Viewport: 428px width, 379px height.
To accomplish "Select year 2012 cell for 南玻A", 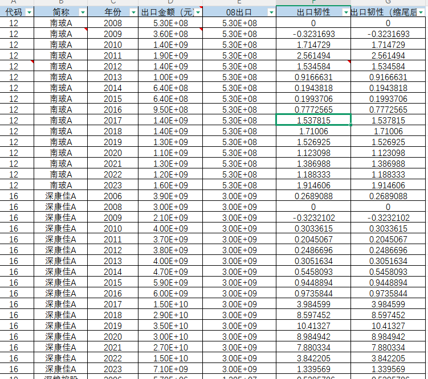I will tap(113, 66).
